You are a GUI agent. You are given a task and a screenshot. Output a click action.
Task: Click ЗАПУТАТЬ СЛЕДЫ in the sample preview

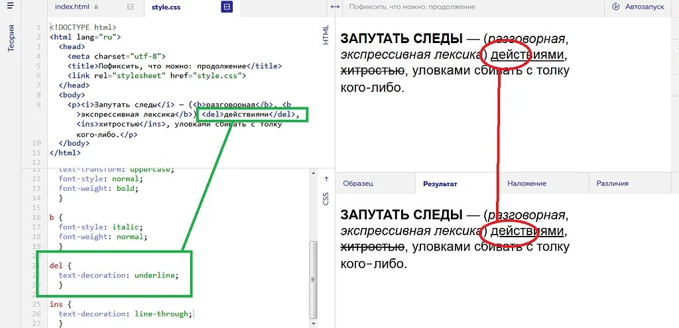click(401, 38)
